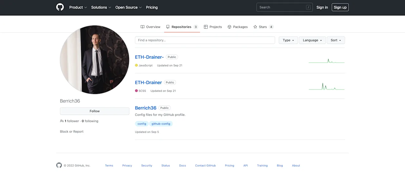Follow the user Berrich36
The height and width of the screenshot is (179, 405).
pos(95,111)
